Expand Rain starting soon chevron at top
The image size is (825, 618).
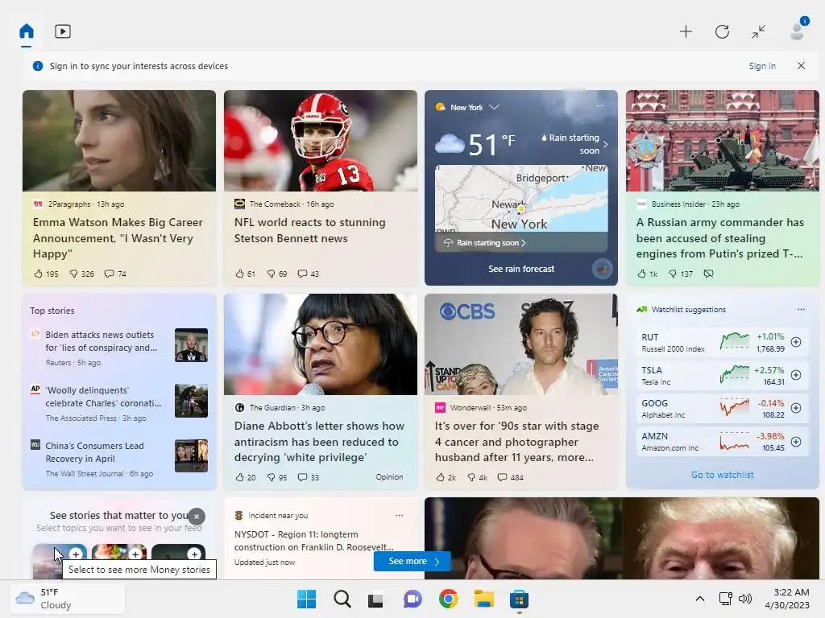[x=606, y=144]
